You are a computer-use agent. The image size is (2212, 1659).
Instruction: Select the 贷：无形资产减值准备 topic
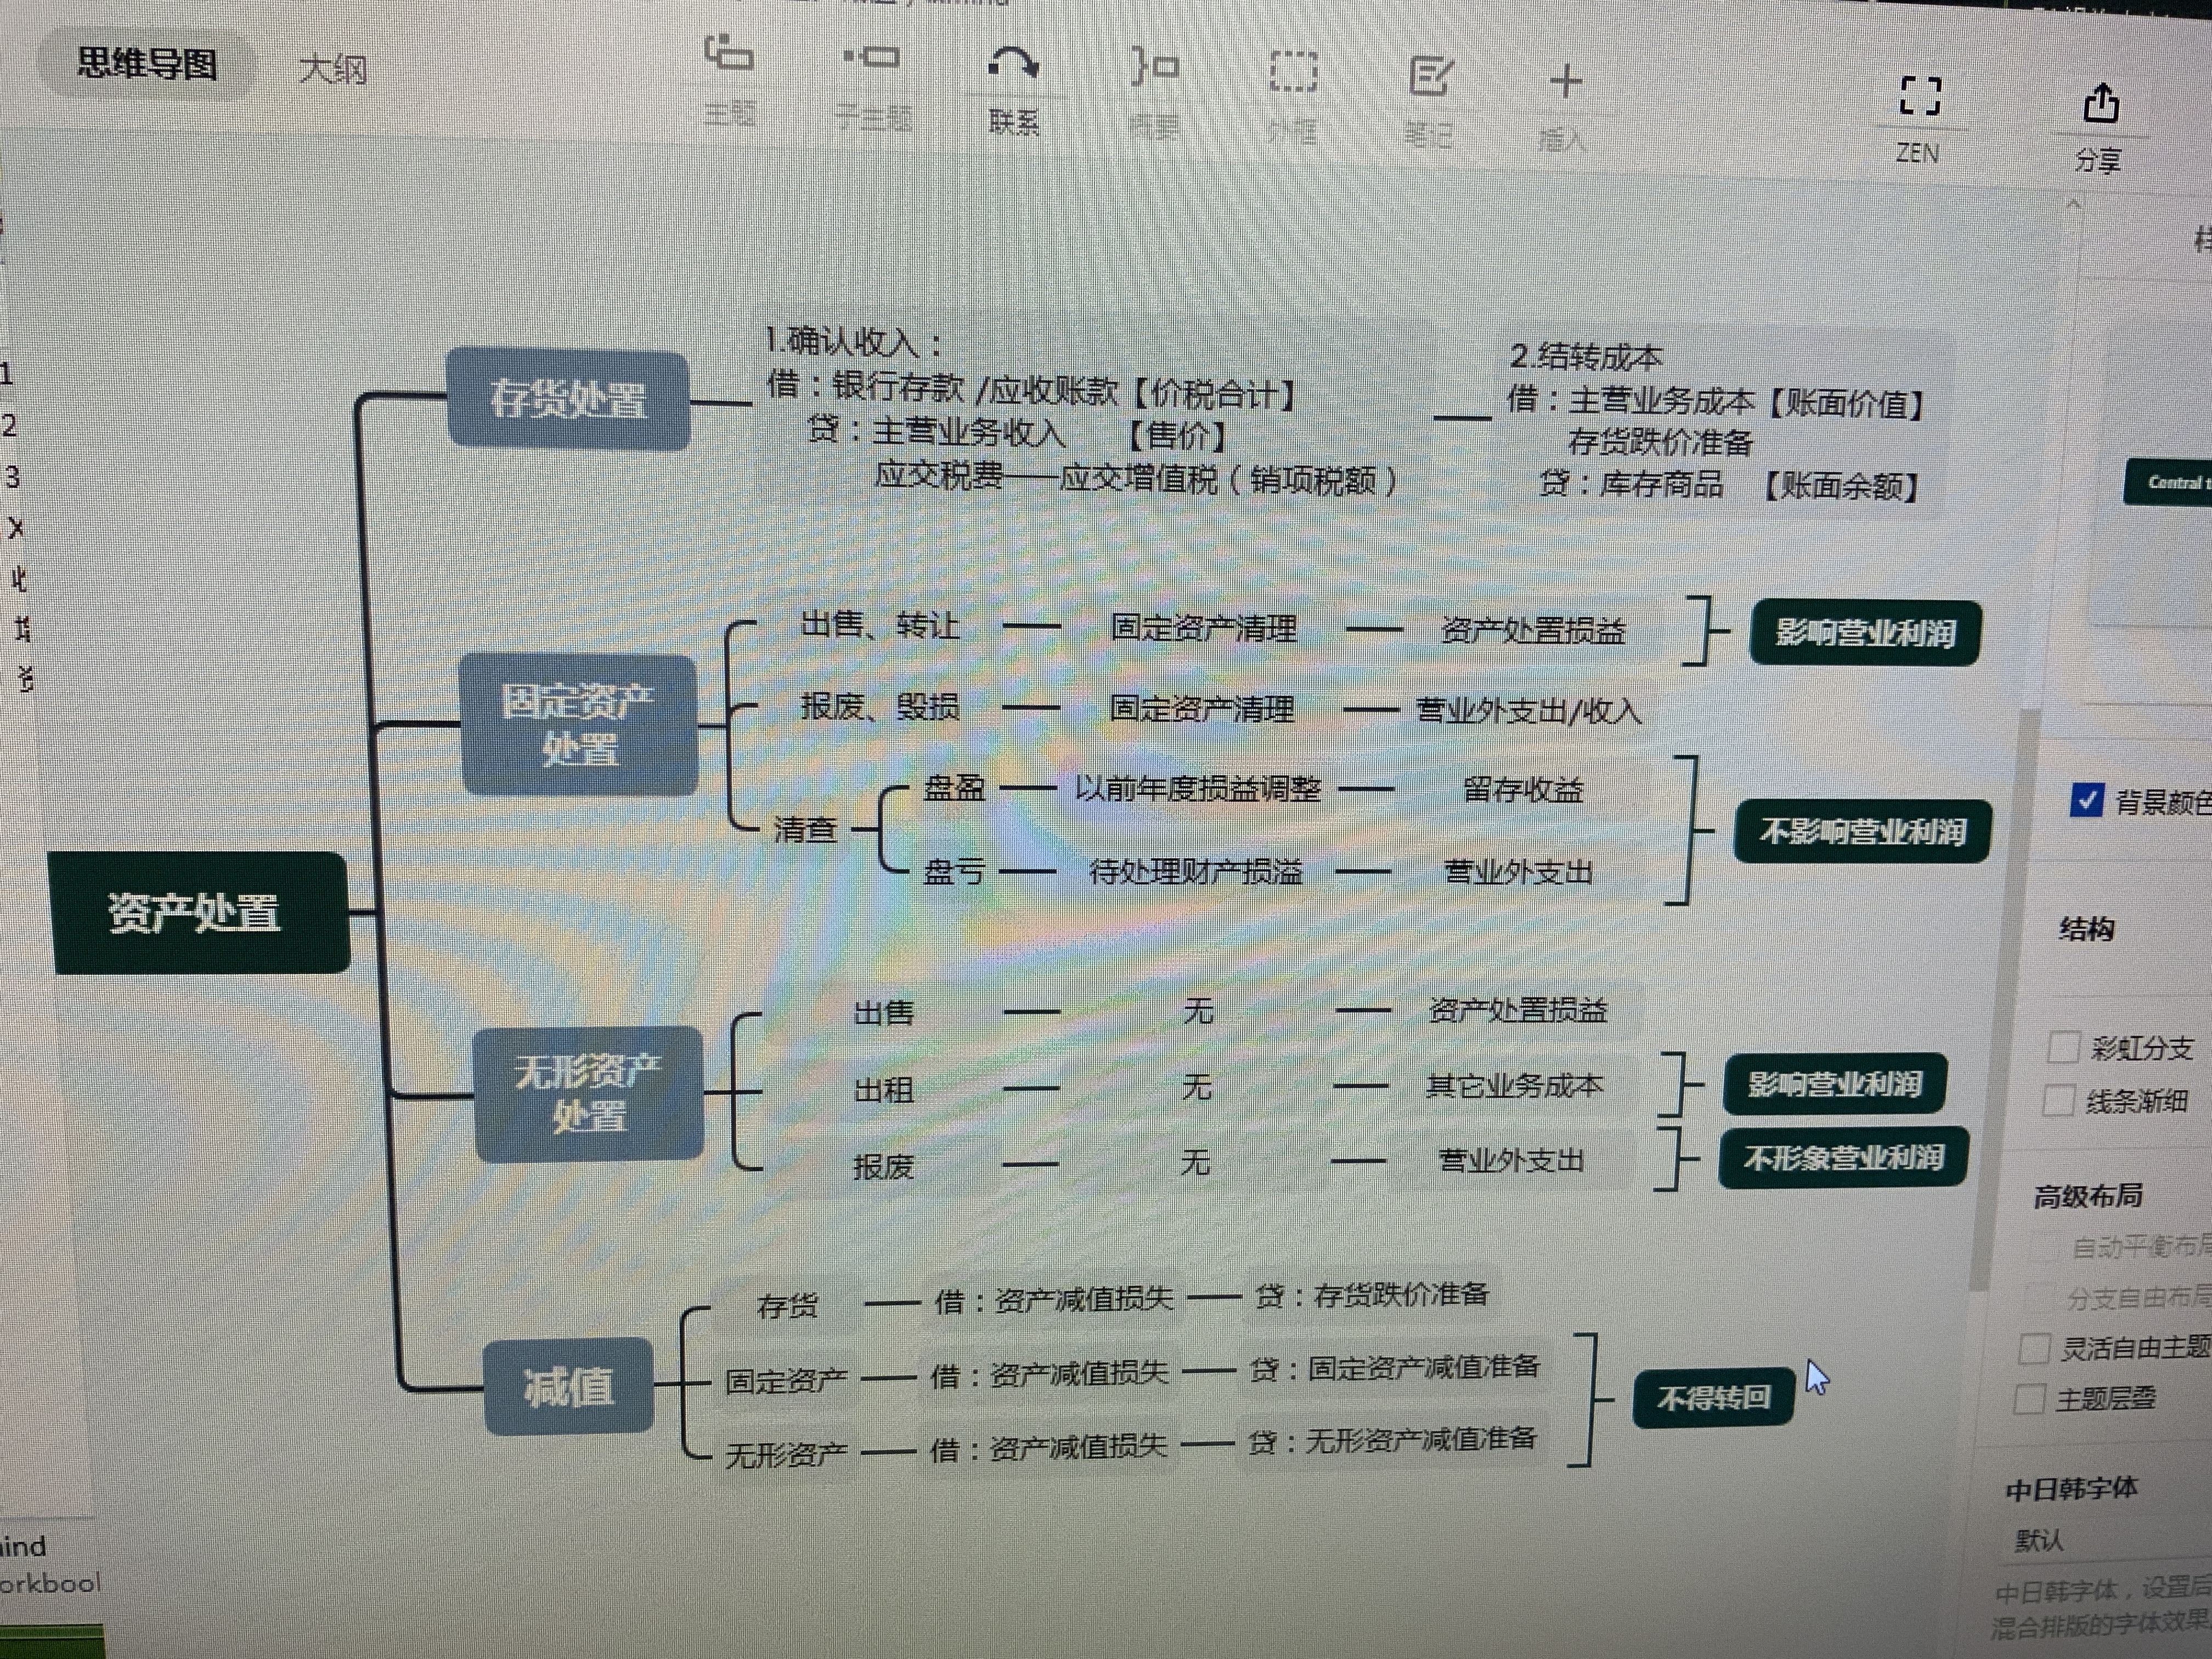point(1391,1440)
